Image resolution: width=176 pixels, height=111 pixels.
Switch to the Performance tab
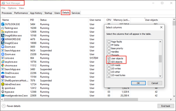click(21, 13)
